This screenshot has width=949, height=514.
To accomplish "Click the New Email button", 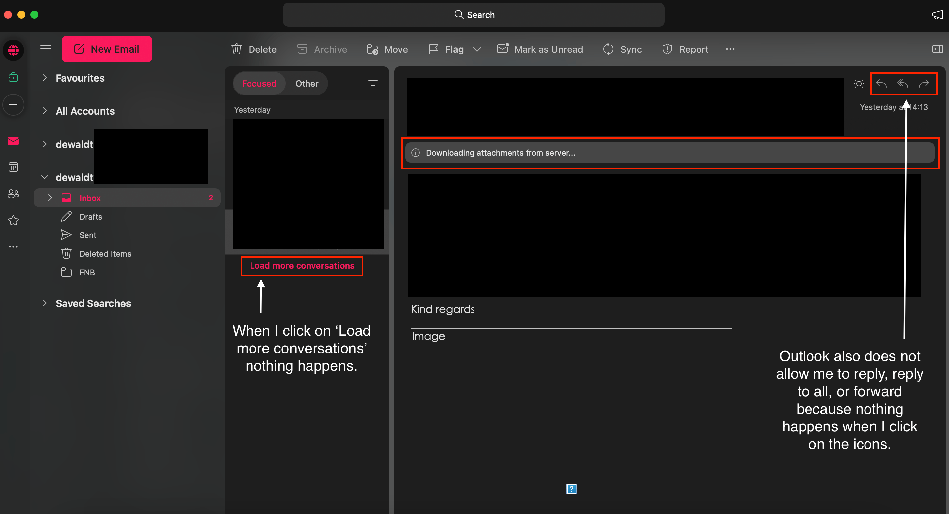I will [107, 49].
